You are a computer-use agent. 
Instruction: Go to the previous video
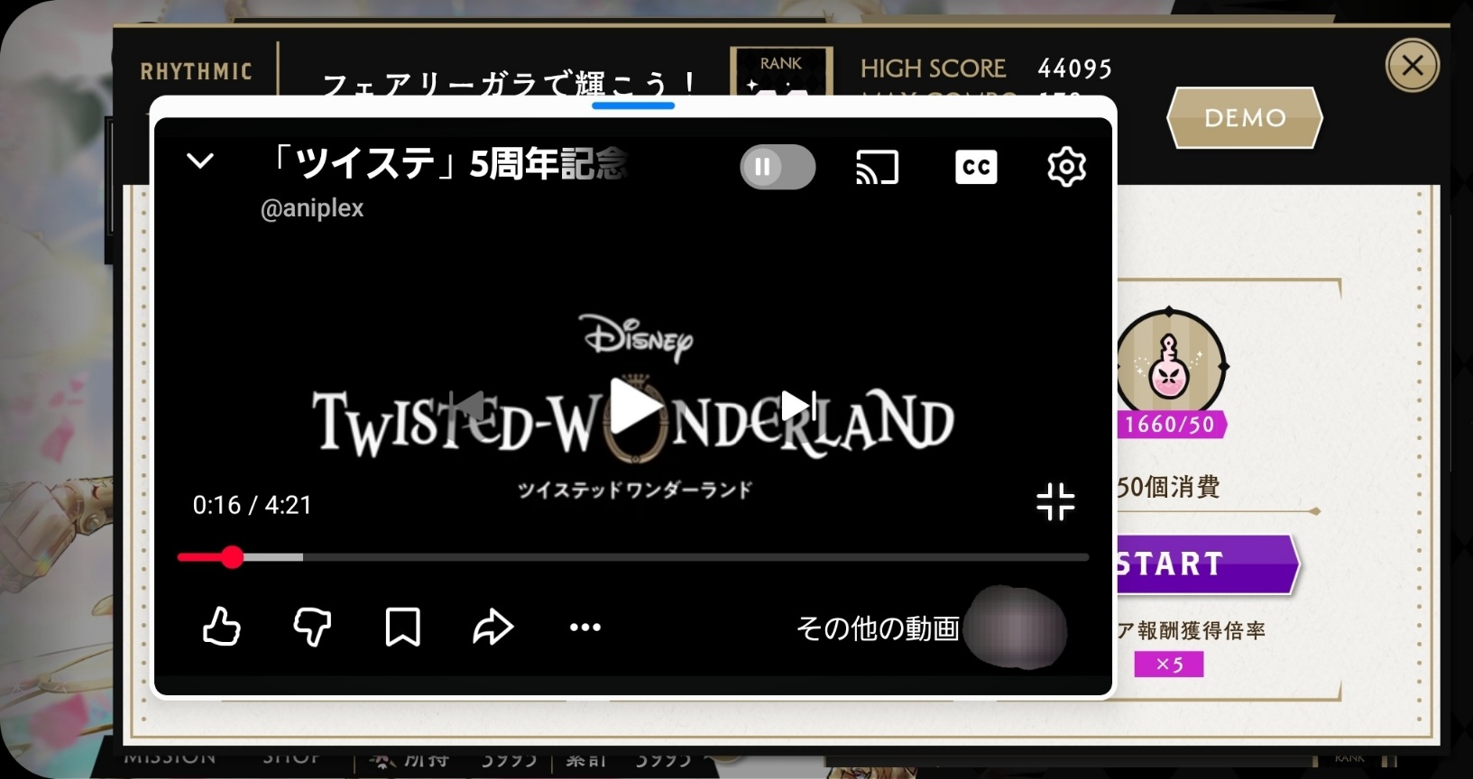(x=469, y=407)
